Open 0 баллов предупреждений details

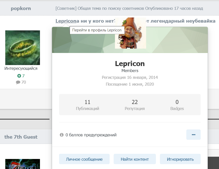[x=91, y=135]
